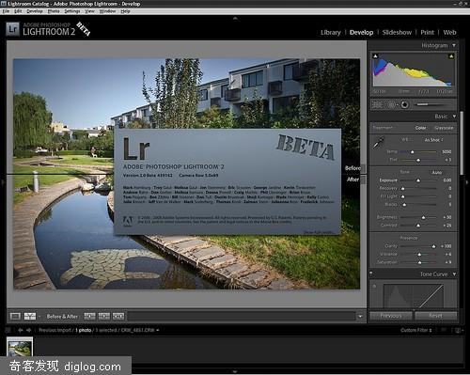Choose Color treatment
The height and width of the screenshot is (375, 470).
(x=420, y=128)
